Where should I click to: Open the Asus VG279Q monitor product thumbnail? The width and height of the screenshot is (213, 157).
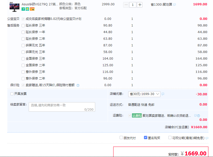pyautogui.click(x=14, y=7)
